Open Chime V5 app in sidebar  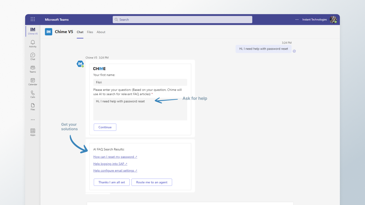point(33,31)
